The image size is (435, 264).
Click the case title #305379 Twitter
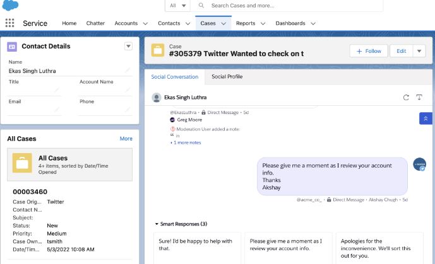tap(236, 54)
